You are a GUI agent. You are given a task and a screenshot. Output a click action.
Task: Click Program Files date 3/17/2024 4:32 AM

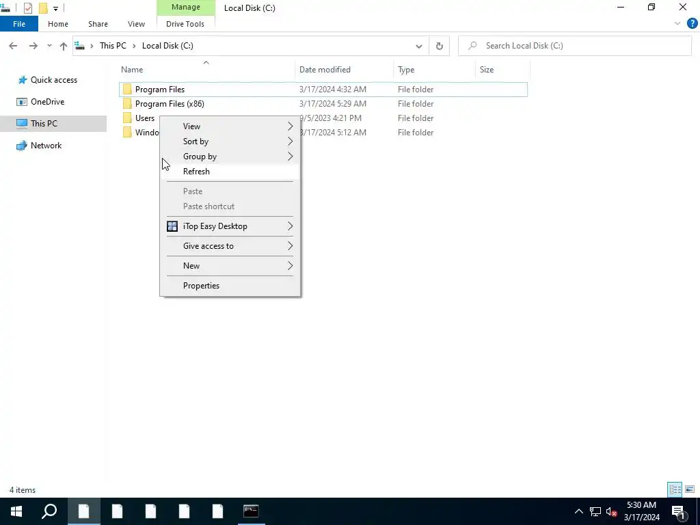(x=333, y=90)
